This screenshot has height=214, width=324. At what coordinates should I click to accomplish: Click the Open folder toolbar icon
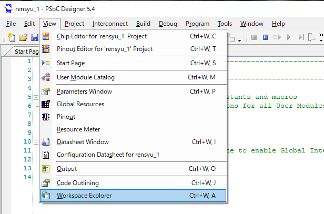(x=23, y=37)
